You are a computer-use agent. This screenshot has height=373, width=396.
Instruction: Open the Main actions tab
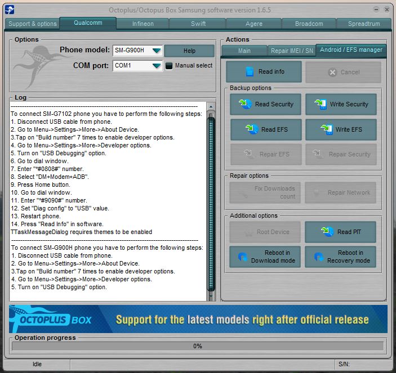coord(244,51)
